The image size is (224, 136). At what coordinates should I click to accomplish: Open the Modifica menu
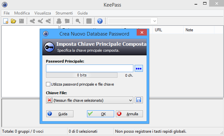[22, 13]
